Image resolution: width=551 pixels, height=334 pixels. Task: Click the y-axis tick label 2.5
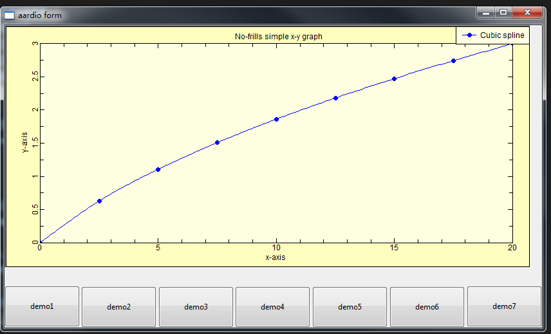pyautogui.click(x=35, y=76)
